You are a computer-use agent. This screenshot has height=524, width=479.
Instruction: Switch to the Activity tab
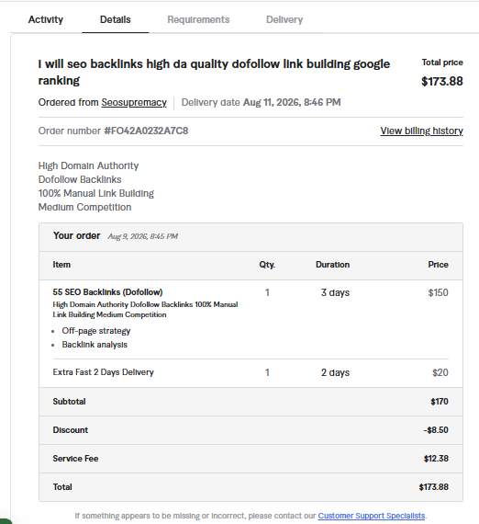(46, 19)
